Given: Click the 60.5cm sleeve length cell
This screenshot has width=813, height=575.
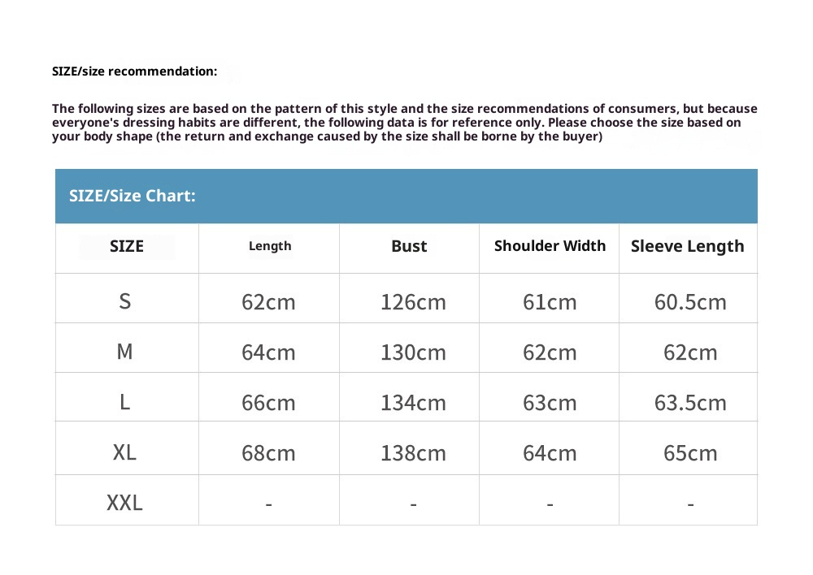Looking at the screenshot, I should coord(690,302).
